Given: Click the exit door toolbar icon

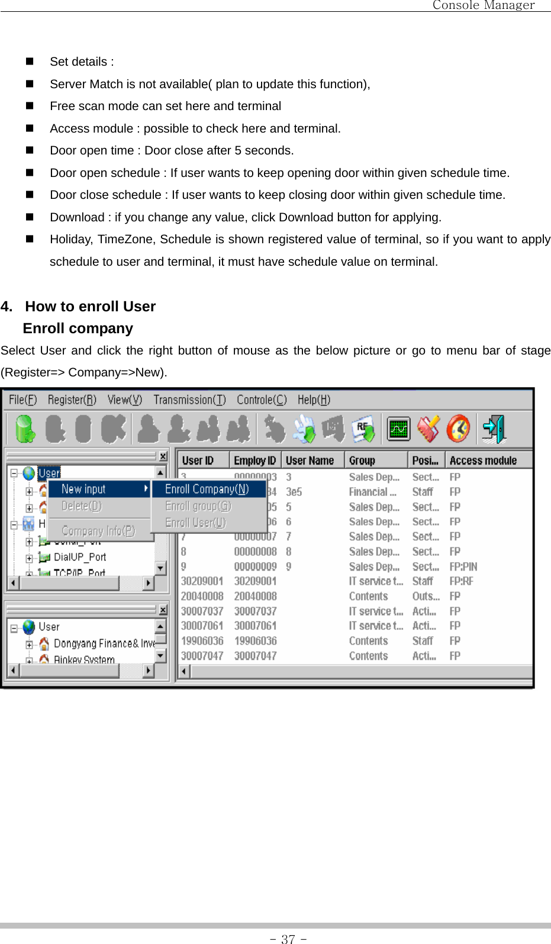Looking at the screenshot, I should [494, 429].
